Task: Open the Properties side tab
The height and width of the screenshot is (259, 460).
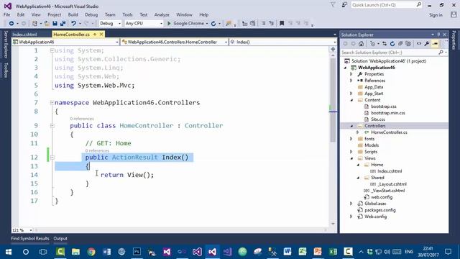Action: [454, 40]
